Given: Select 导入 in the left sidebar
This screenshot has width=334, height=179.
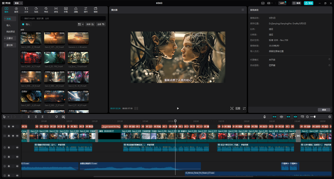Looking at the screenshot, I should pyautogui.click(x=8, y=25).
